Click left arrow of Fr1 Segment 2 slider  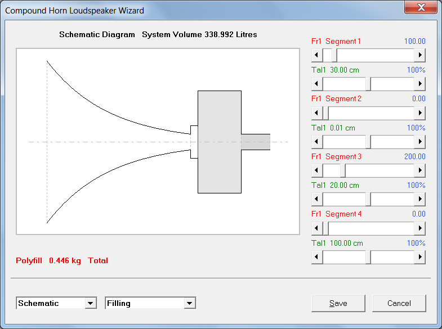317,112
